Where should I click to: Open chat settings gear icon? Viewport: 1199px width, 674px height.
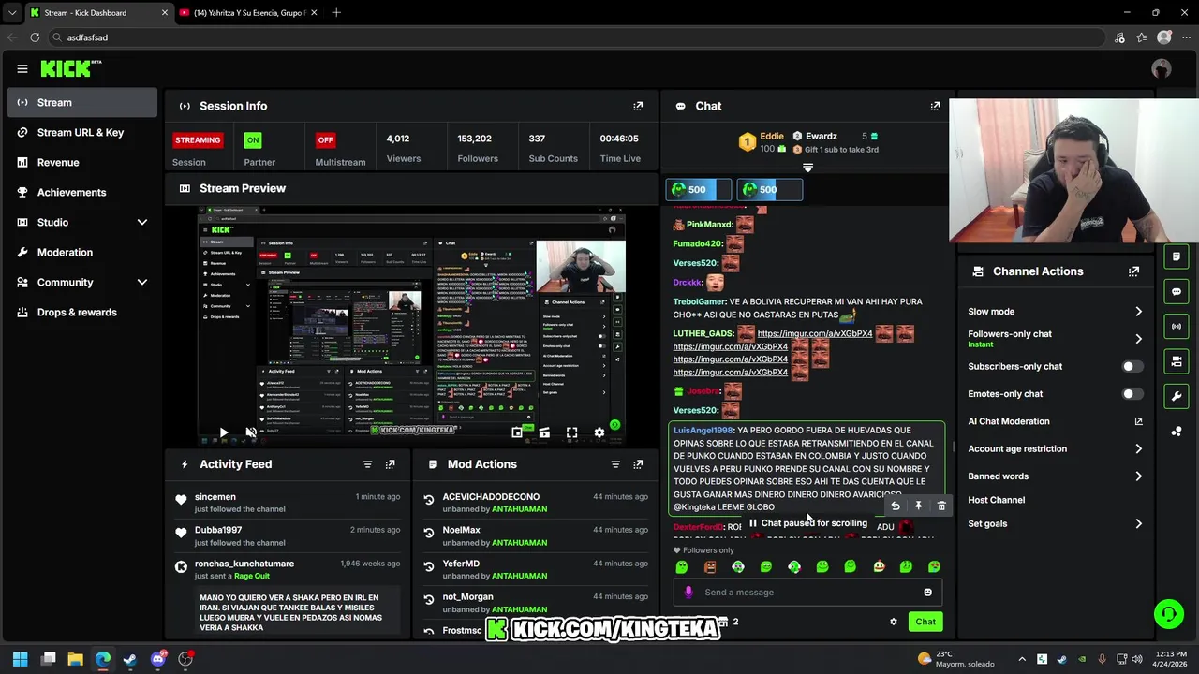(894, 622)
